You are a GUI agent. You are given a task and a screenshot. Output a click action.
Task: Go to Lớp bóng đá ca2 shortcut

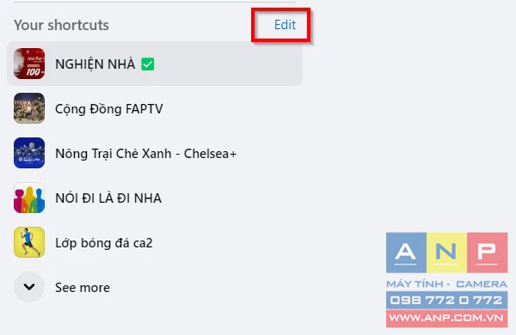104,243
